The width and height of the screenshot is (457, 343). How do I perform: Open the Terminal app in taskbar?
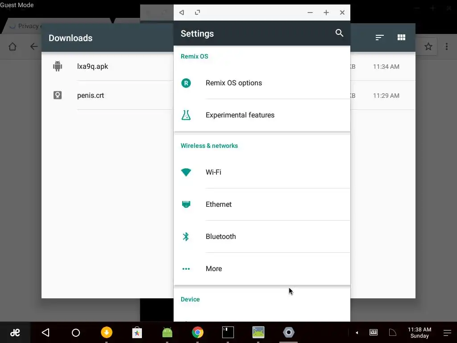[228, 332]
